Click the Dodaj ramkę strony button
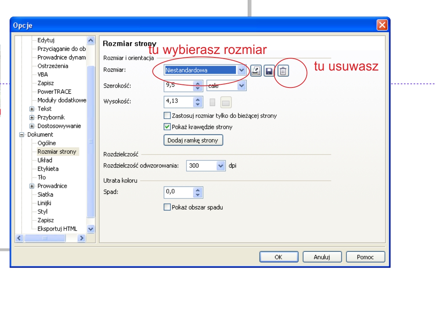Image resolution: width=435 pixels, height=316 pixels. (x=193, y=141)
